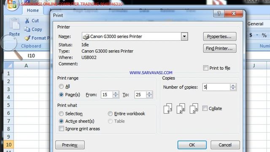The width and height of the screenshot is (270, 152).
Task: Choose the Selection radio button
Action: coord(61,114)
